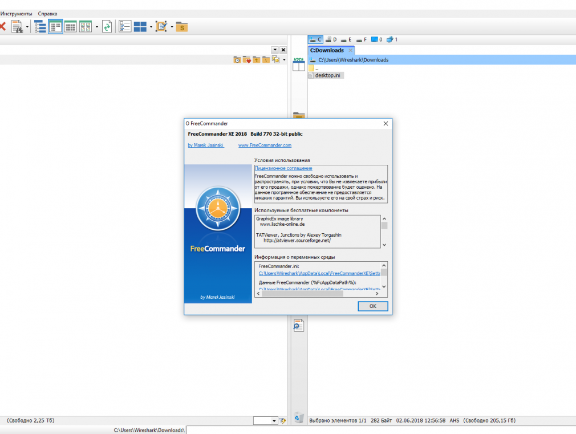576x434 pixels.
Task: Click OK in About FreeCommander dialog
Action: pos(373,306)
